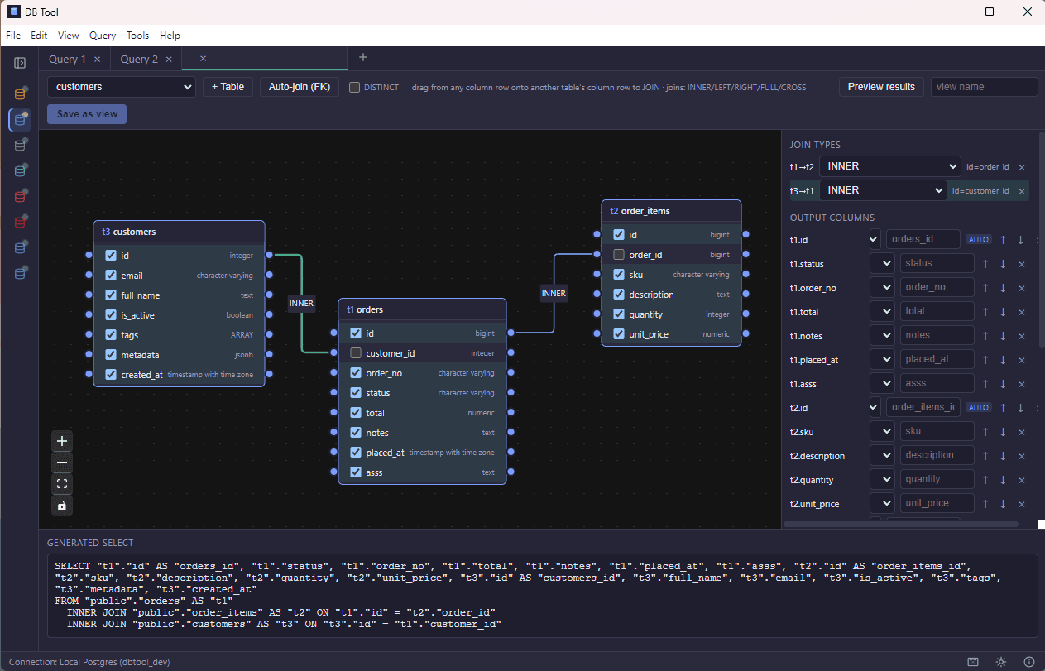Zoom out on the diagram canvas
Screen dimensions: 1045x671
point(62,463)
